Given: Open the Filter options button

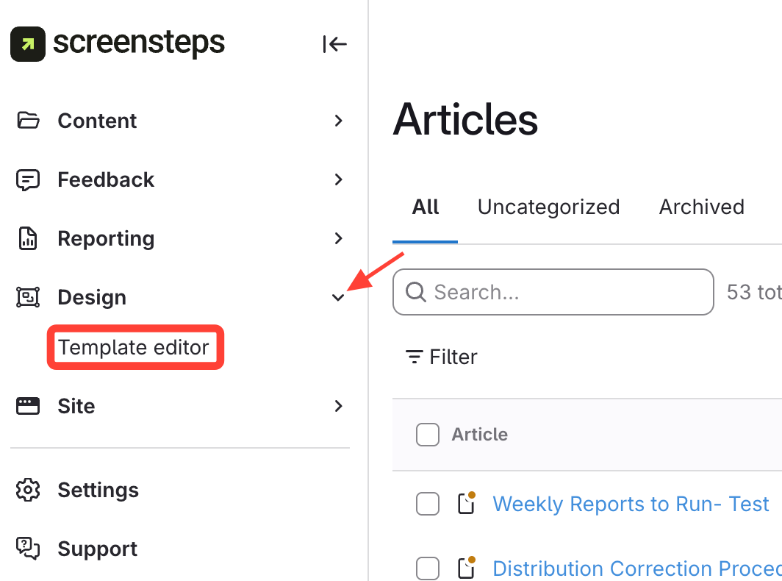Looking at the screenshot, I should (442, 357).
